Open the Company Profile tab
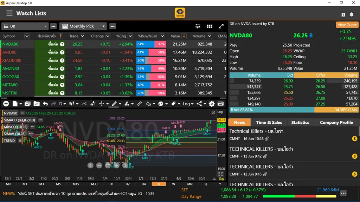The width and height of the screenshot is (360, 202). (336, 122)
